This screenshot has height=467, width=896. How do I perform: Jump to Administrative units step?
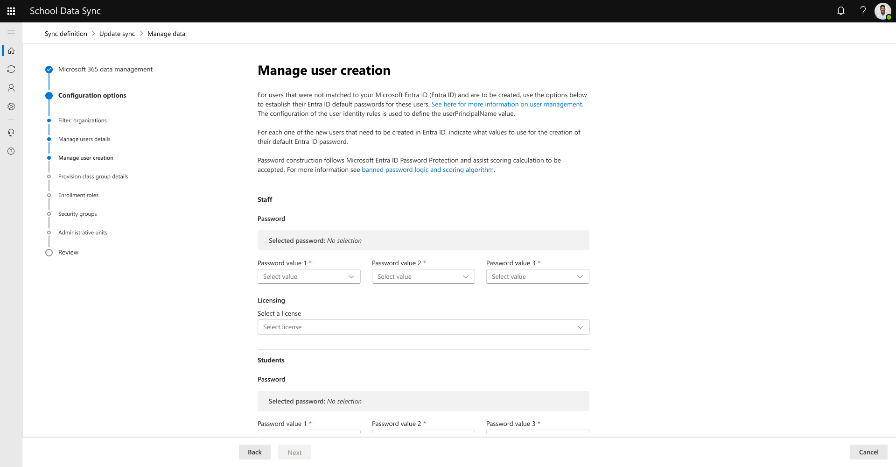coord(83,233)
